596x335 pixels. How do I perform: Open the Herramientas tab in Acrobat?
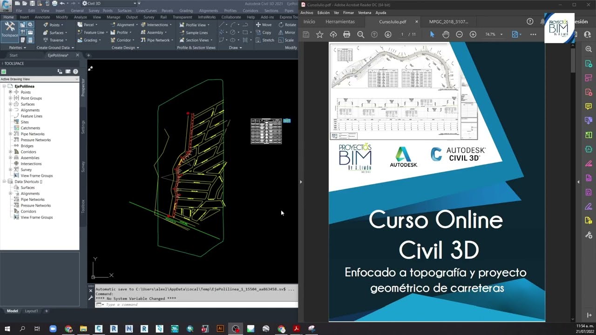tap(340, 21)
